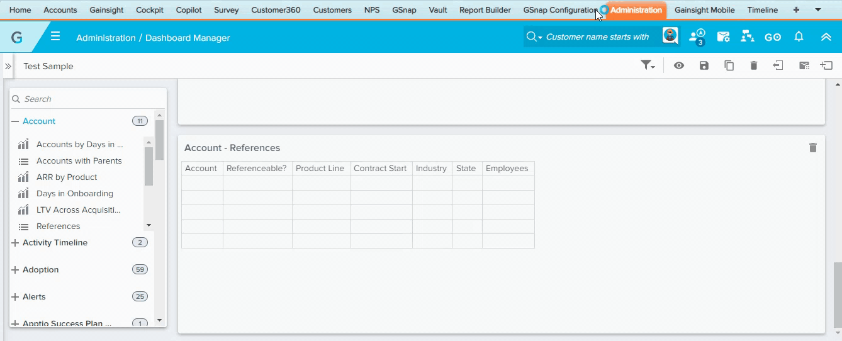Screen dimensions: 842x341
Task: Open the hierarchy icon in header
Action: (748, 36)
